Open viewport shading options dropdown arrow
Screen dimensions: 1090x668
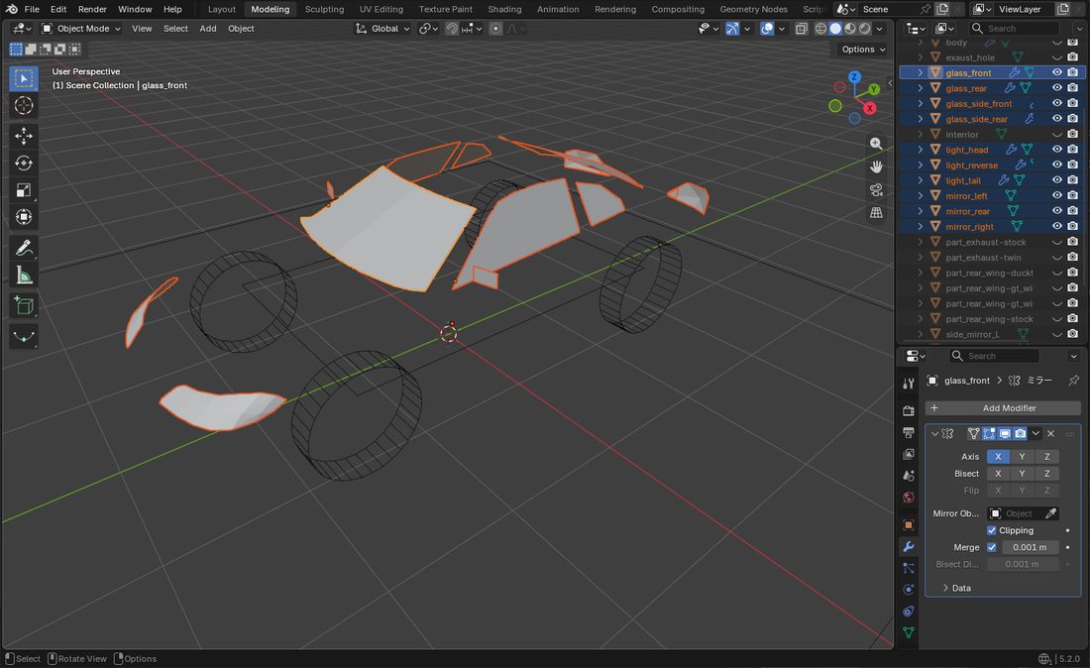[879, 29]
